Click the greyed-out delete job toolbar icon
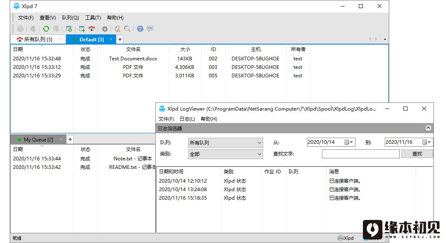This screenshot has height=243, width=446. [x=56, y=29]
